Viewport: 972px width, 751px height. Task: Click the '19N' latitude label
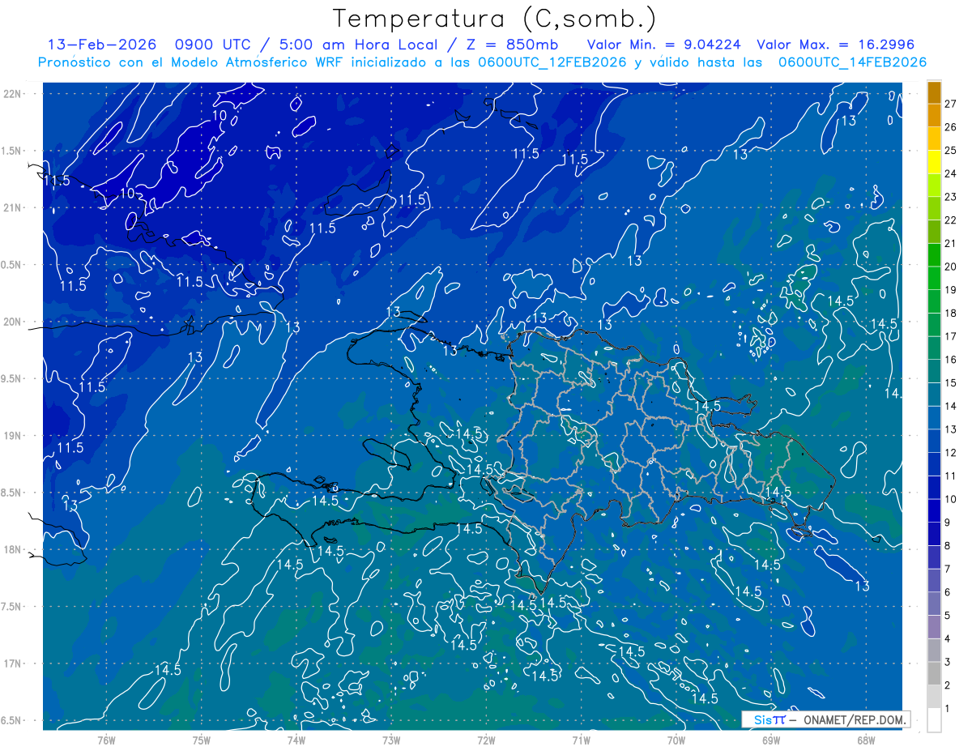pos(13,436)
